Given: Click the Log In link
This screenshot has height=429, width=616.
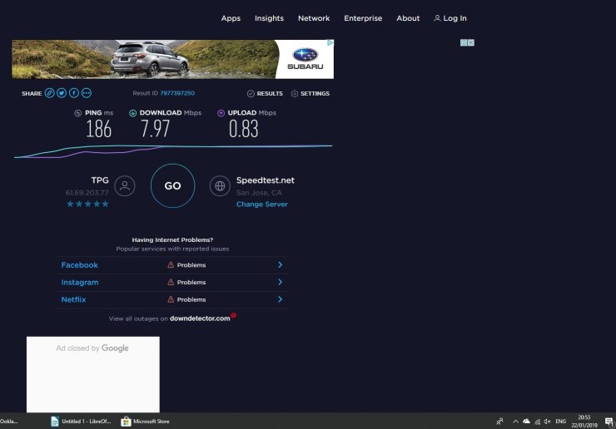Looking at the screenshot, I should point(450,18).
